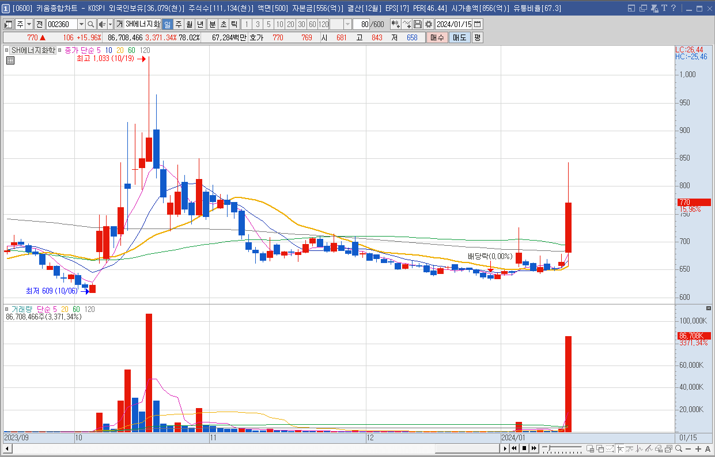The height and width of the screenshot is (457, 715).
Task: Save chart using the floppy disk icon
Action: 418,24
